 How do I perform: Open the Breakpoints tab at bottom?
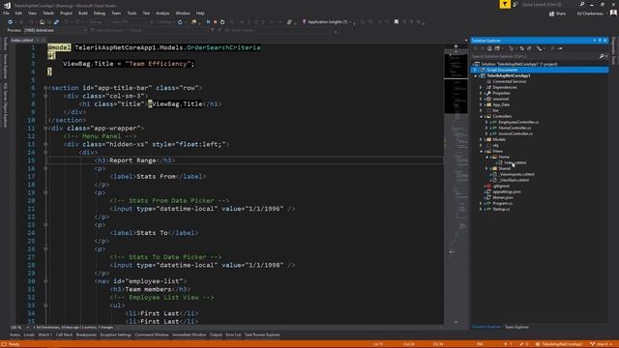point(86,335)
